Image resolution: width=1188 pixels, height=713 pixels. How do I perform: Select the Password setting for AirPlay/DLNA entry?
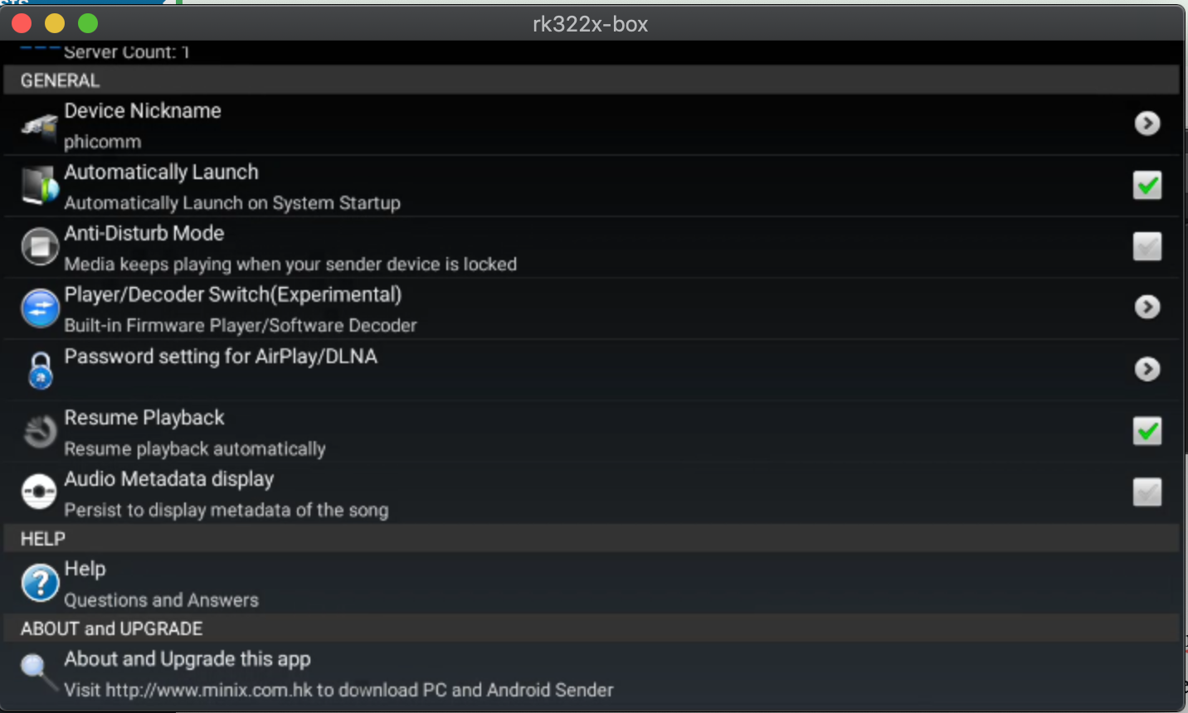point(592,371)
